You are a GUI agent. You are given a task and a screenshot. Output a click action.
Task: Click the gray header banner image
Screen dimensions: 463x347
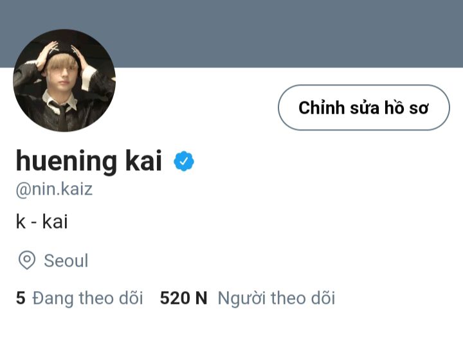(x=232, y=33)
